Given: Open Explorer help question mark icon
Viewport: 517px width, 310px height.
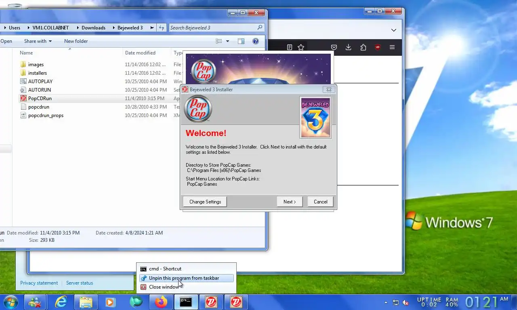Looking at the screenshot, I should (255, 41).
